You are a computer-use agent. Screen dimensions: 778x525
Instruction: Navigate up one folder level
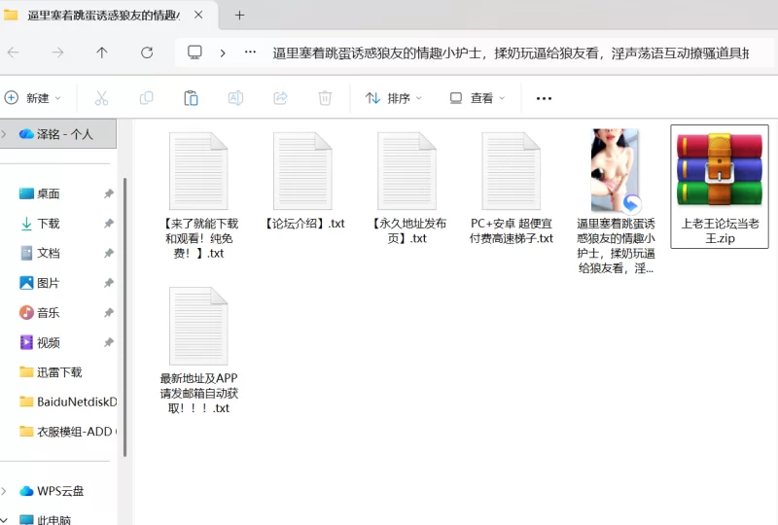(x=102, y=52)
